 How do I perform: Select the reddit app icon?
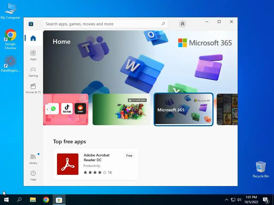80,109
